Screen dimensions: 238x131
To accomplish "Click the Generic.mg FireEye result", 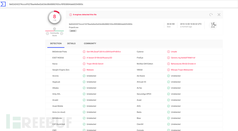I will coord(183,58).
